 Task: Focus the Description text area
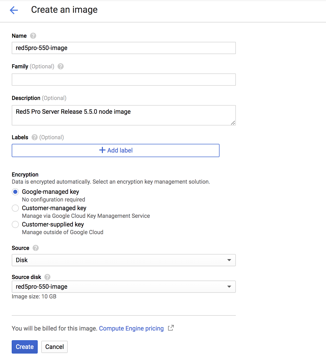[x=124, y=115]
